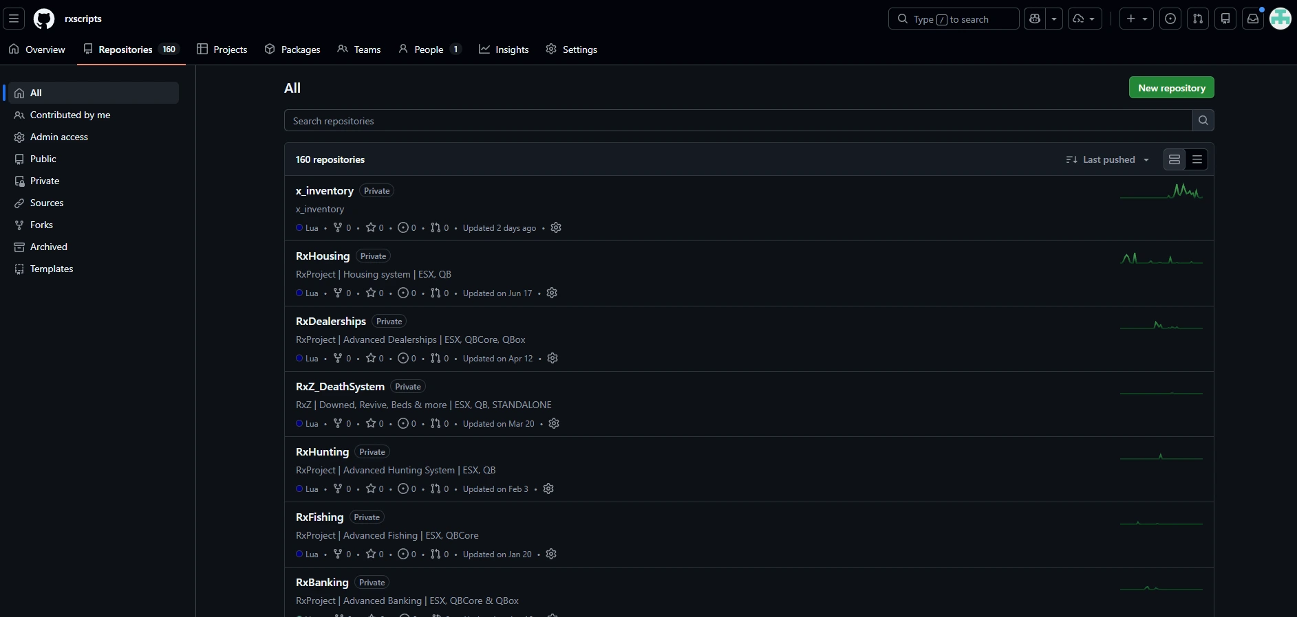
Task: Switch to compact list view
Action: [x=1197, y=159]
